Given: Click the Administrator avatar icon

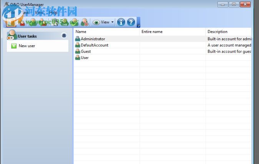Looking at the screenshot, I should (x=78, y=39).
